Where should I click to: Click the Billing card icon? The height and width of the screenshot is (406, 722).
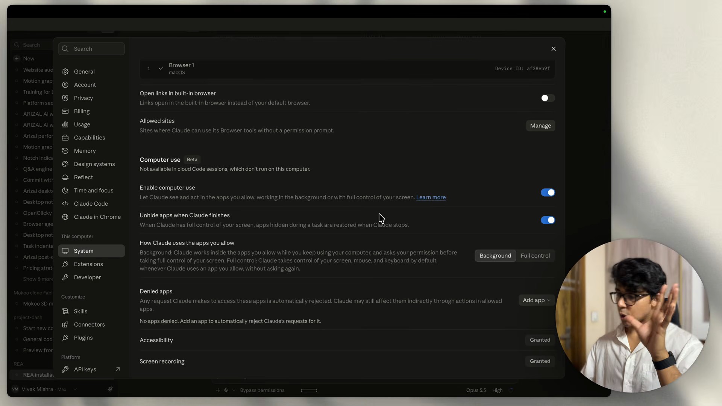[65, 111]
